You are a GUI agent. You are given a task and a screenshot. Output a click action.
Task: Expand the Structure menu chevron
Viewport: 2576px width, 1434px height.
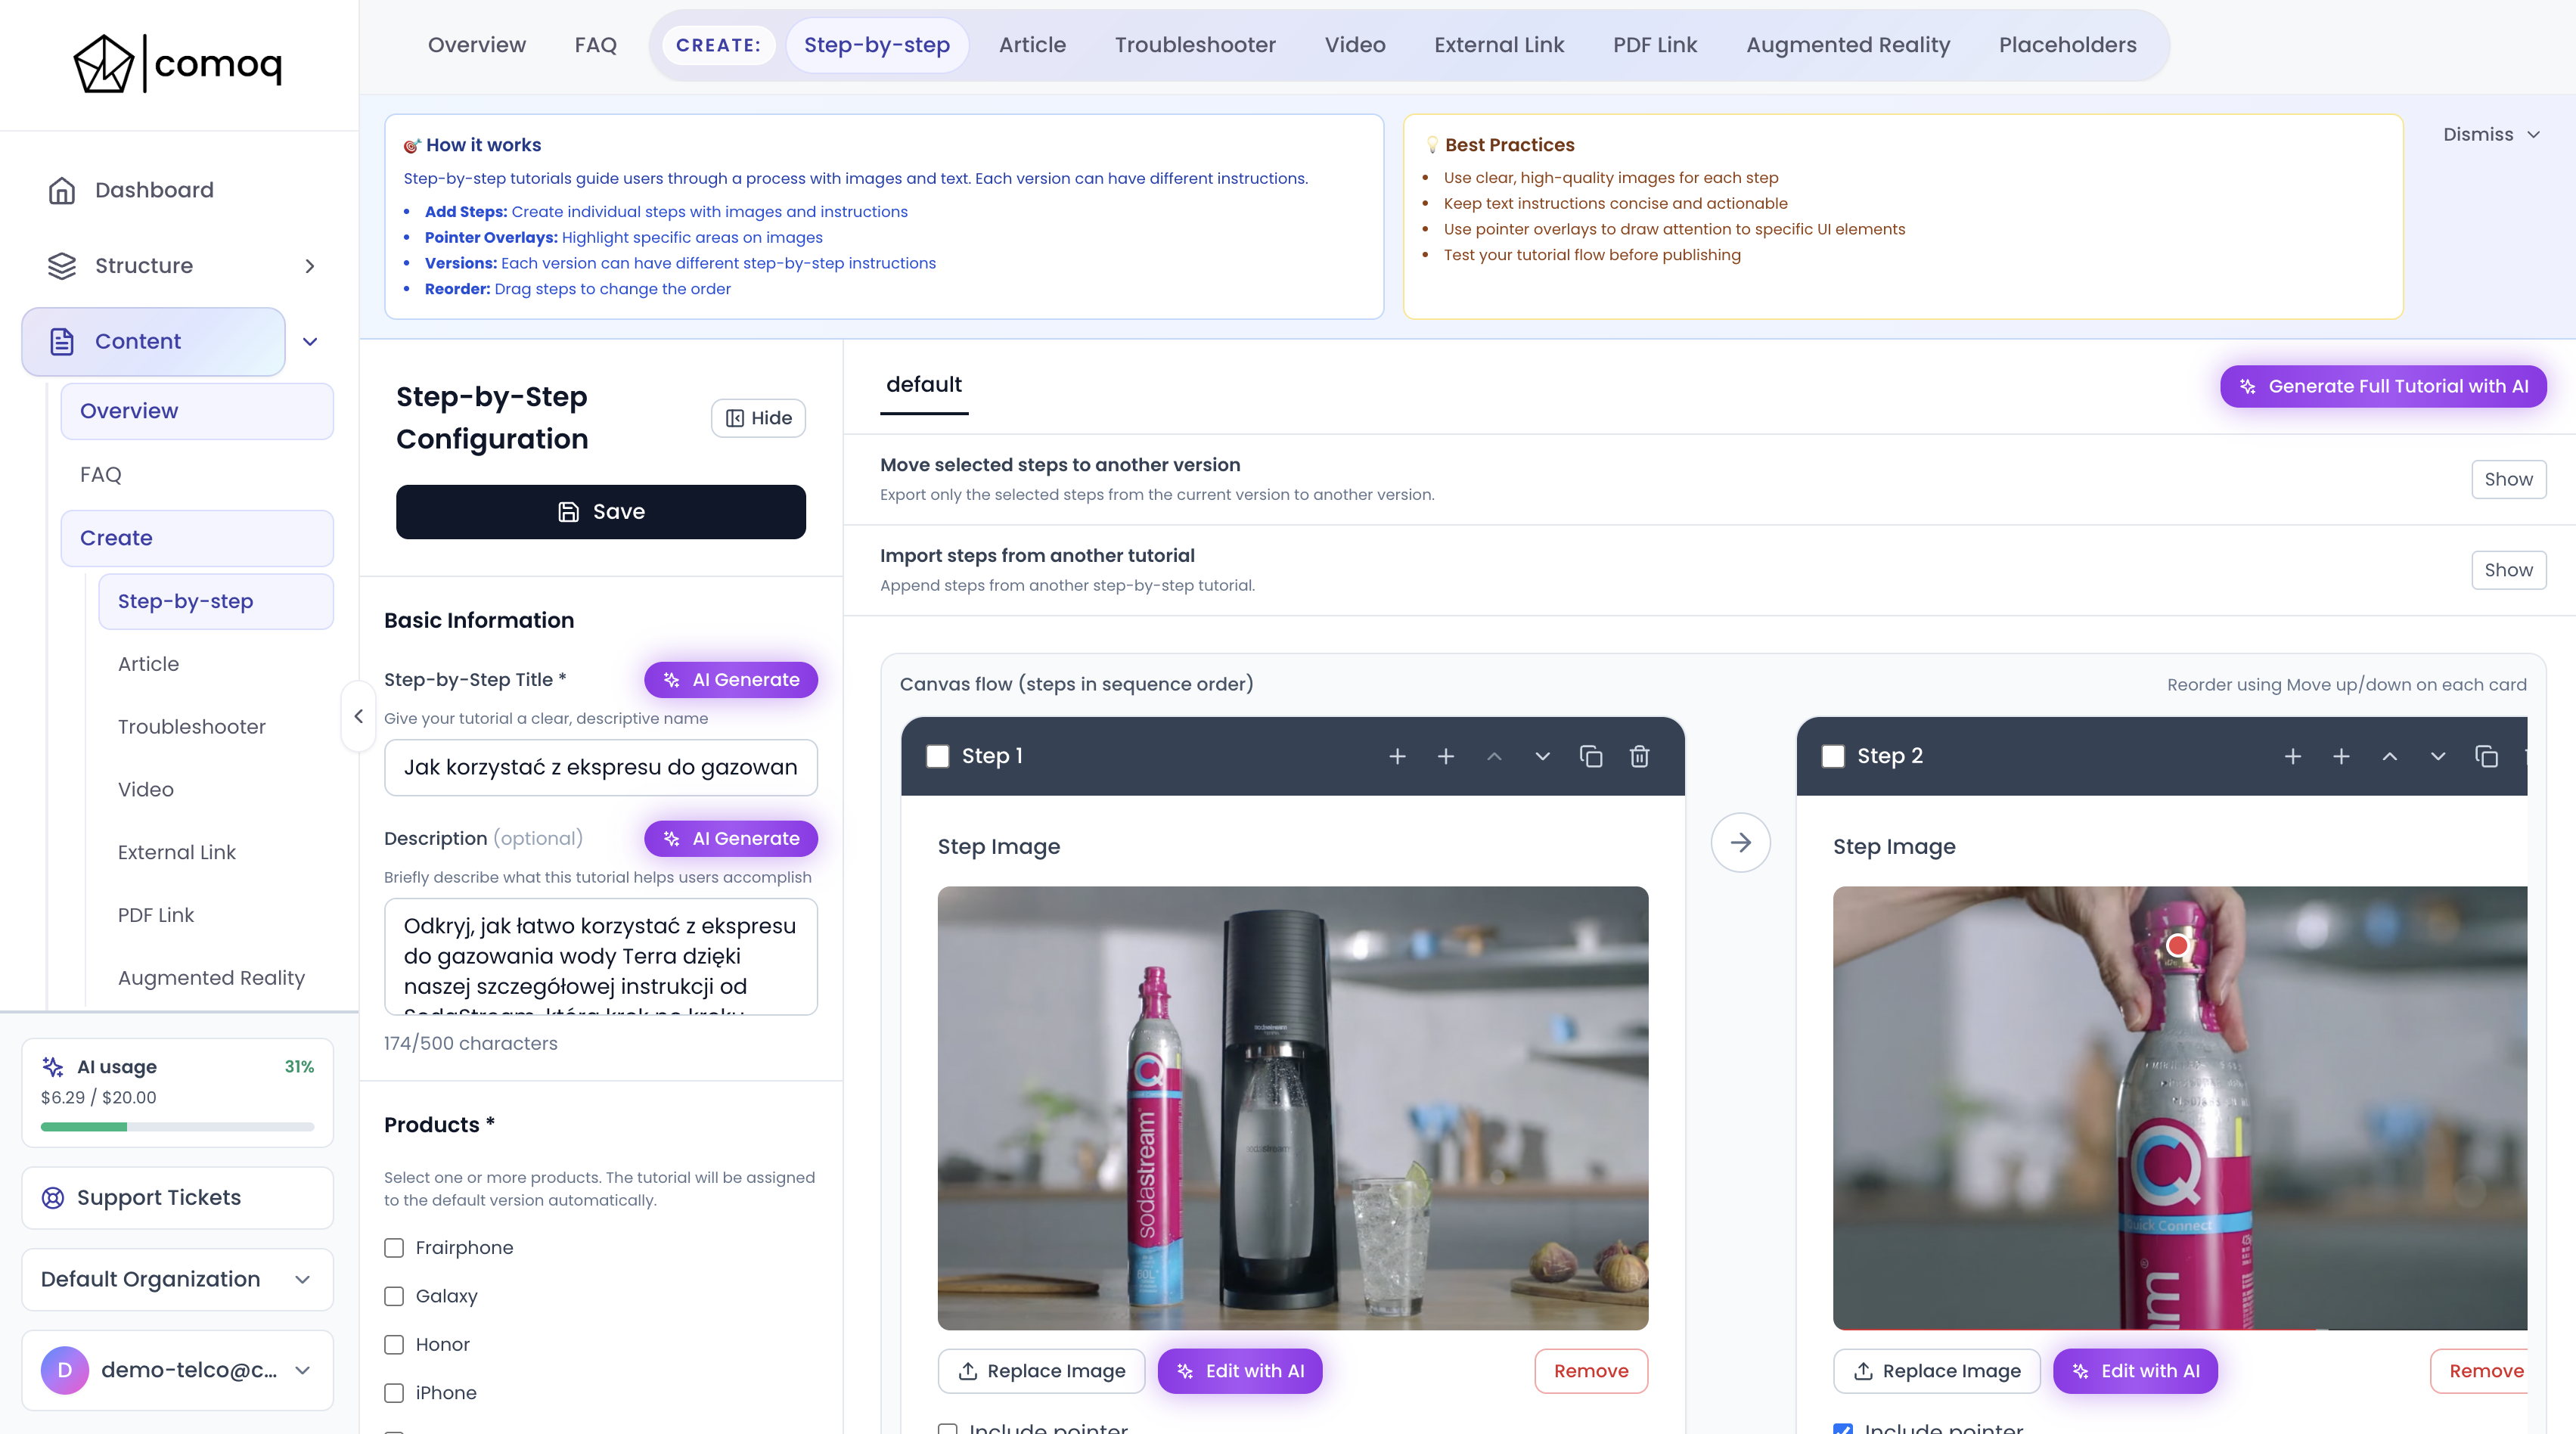point(309,266)
